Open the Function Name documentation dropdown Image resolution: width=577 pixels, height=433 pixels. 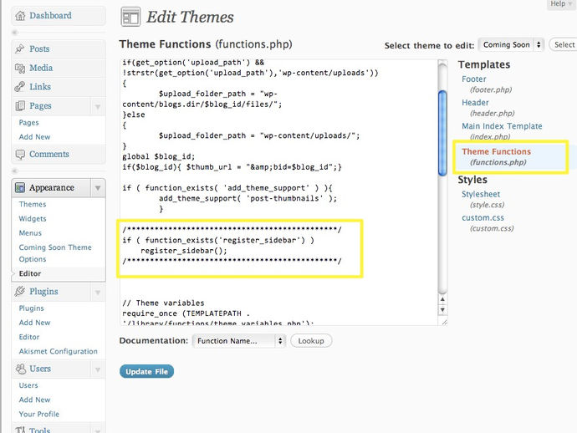click(239, 341)
